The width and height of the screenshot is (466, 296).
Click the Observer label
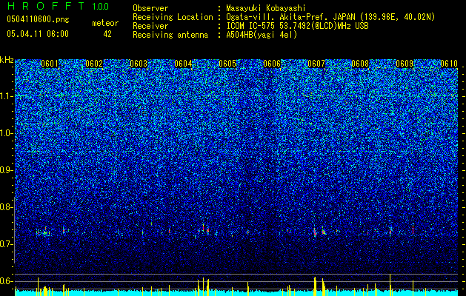[x=150, y=8]
